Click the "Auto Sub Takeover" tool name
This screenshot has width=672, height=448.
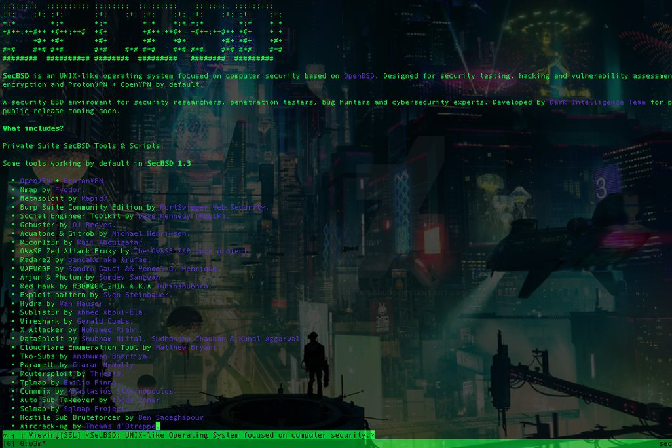point(58,400)
